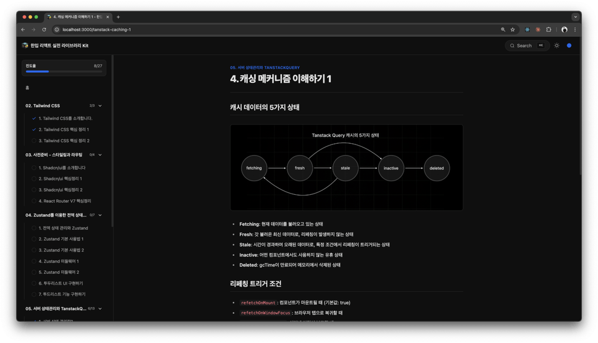Open the React DevTools extension icon
Screen dimensions: 598x343
[x=527, y=29]
